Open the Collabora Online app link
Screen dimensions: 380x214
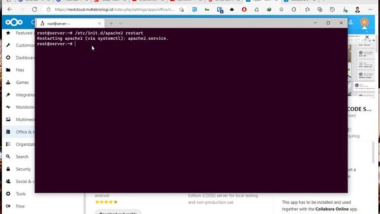pos(332,209)
